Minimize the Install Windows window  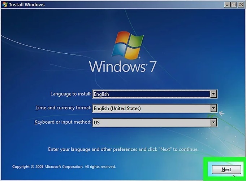(x=227, y=5)
